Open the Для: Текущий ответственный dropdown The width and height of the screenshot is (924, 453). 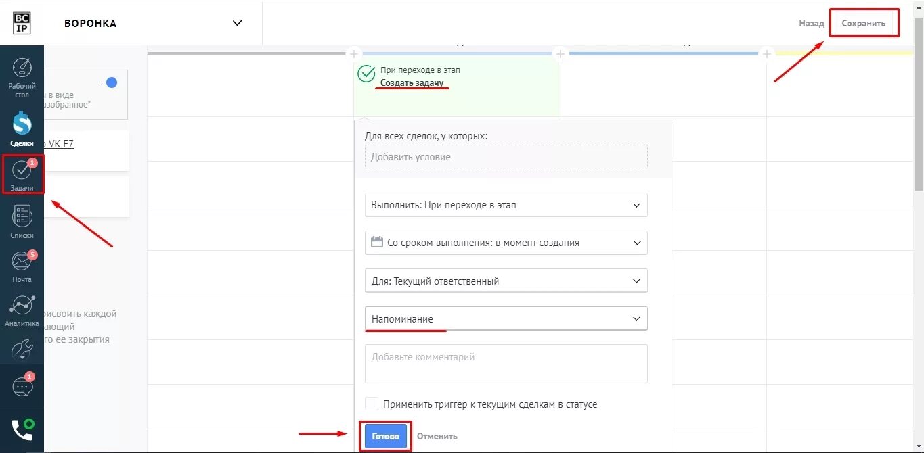pyautogui.click(x=506, y=281)
